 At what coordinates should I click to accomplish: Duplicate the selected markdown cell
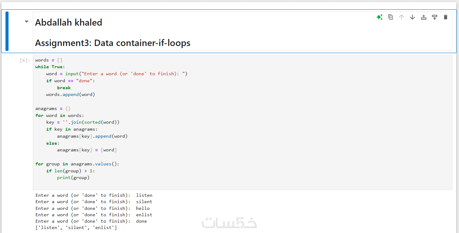point(391,17)
